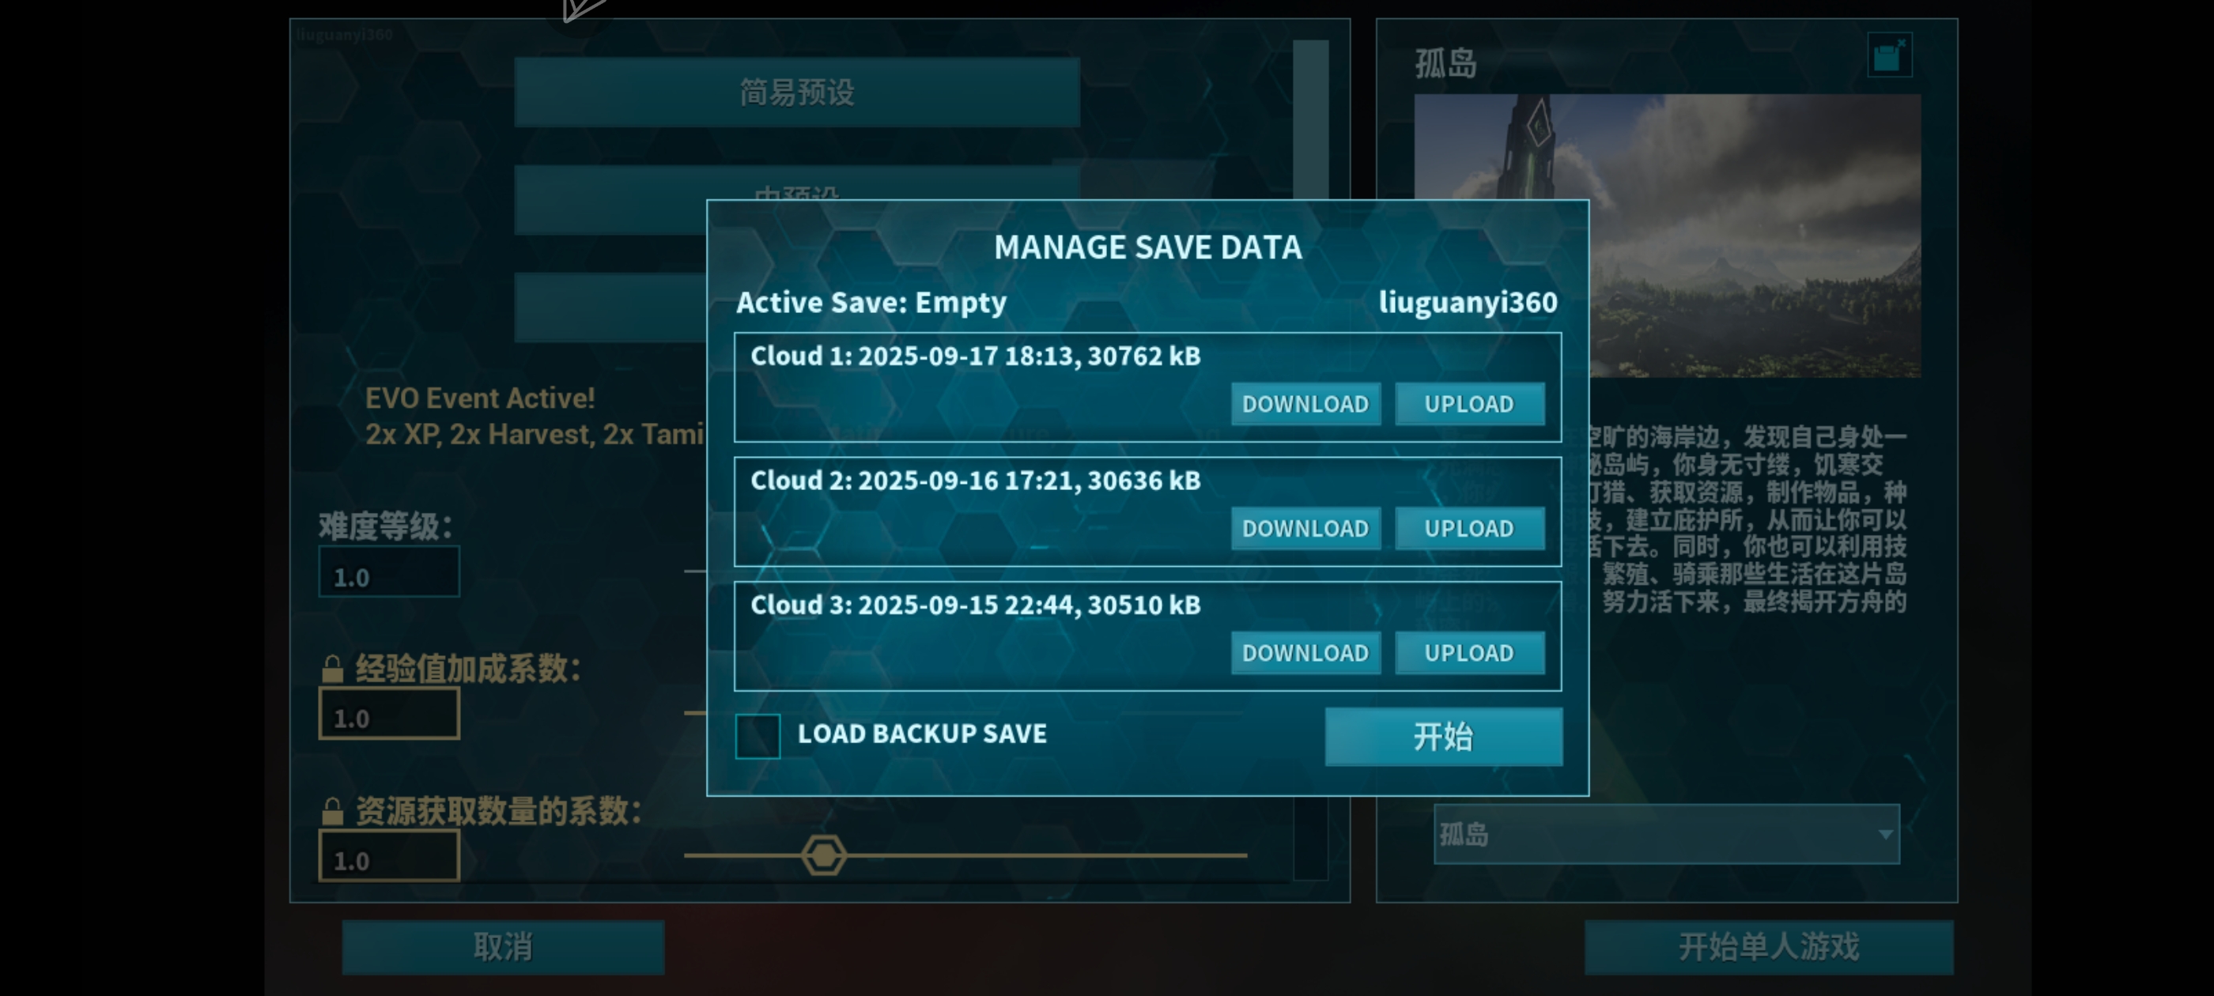This screenshot has height=996, width=2214.
Task: Click 开始单人游戏 to start single player
Action: 1769,946
